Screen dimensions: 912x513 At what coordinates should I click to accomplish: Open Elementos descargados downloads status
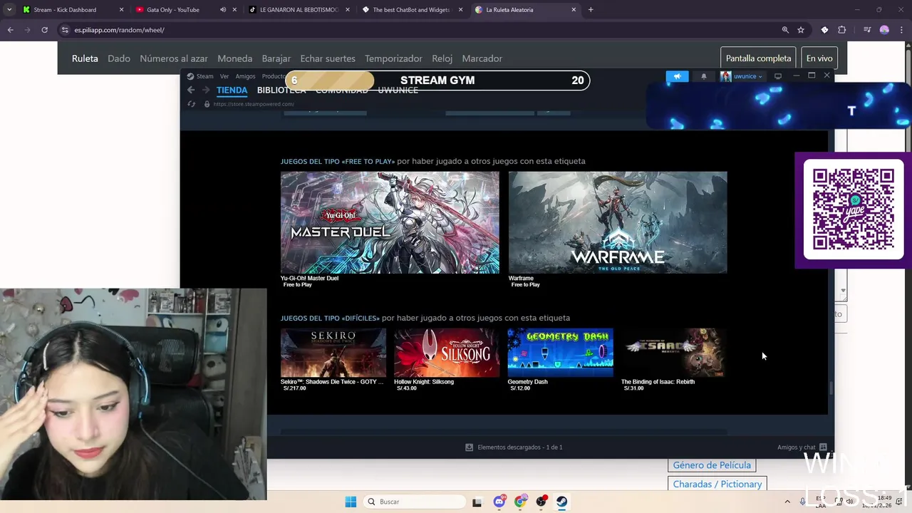click(x=514, y=447)
